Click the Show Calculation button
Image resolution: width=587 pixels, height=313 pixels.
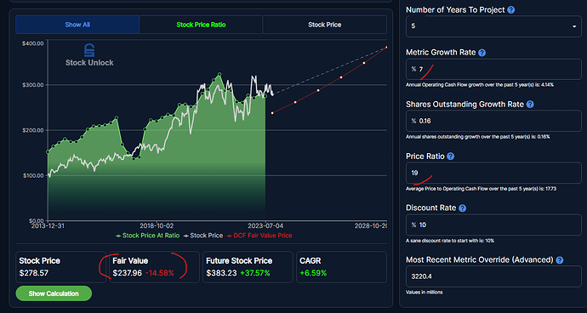pos(54,293)
